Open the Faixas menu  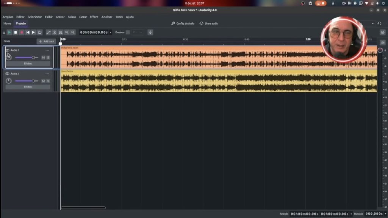(x=72, y=17)
